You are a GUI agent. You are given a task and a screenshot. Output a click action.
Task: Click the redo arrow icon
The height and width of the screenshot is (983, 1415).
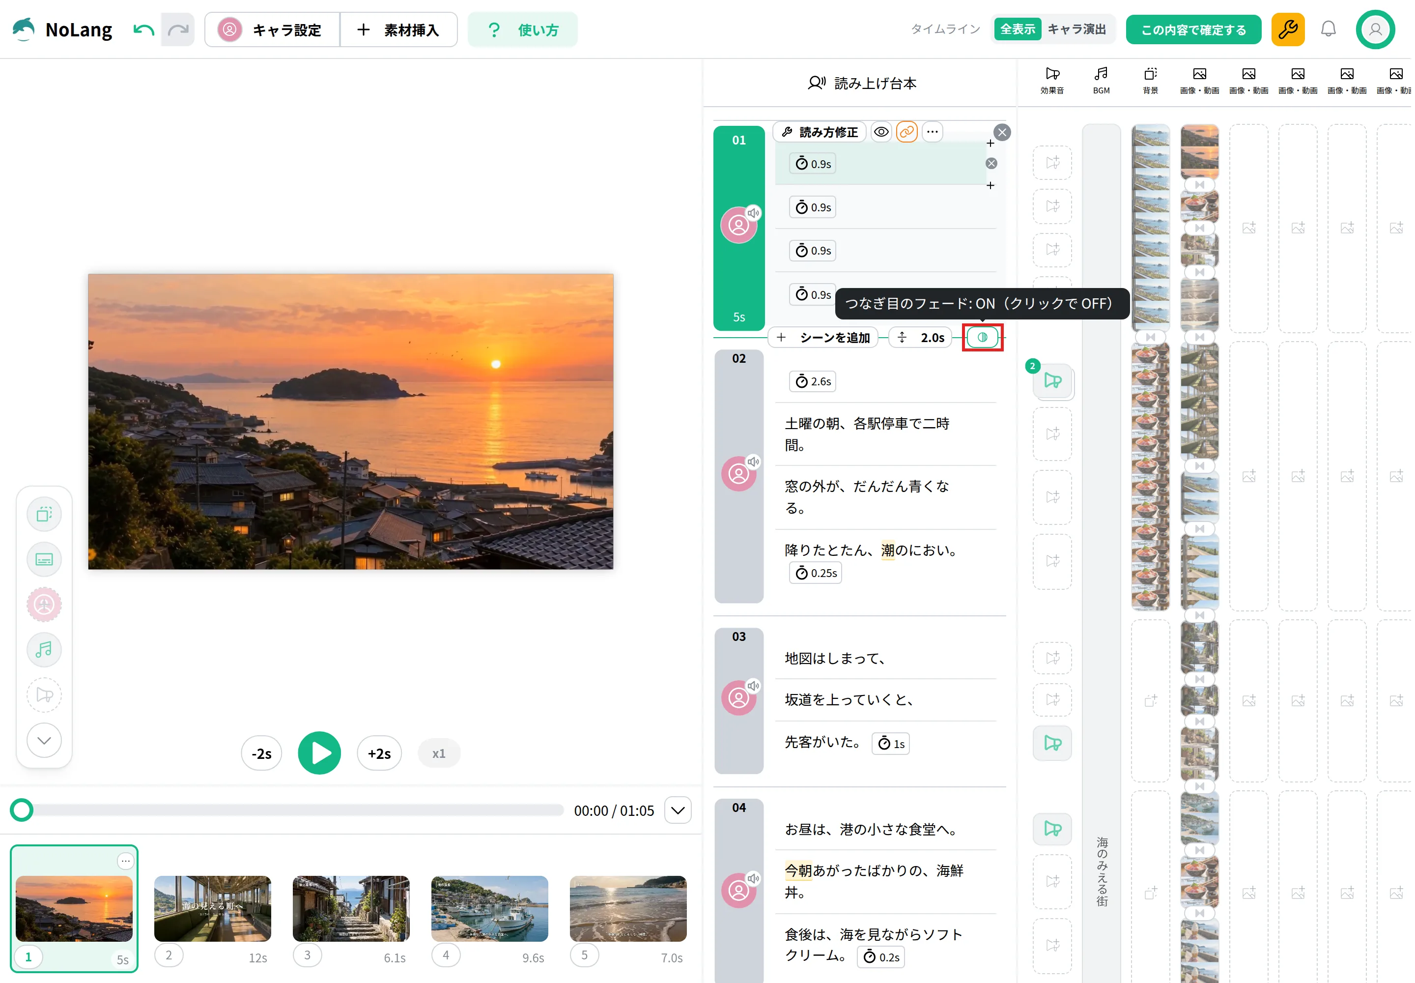click(178, 29)
